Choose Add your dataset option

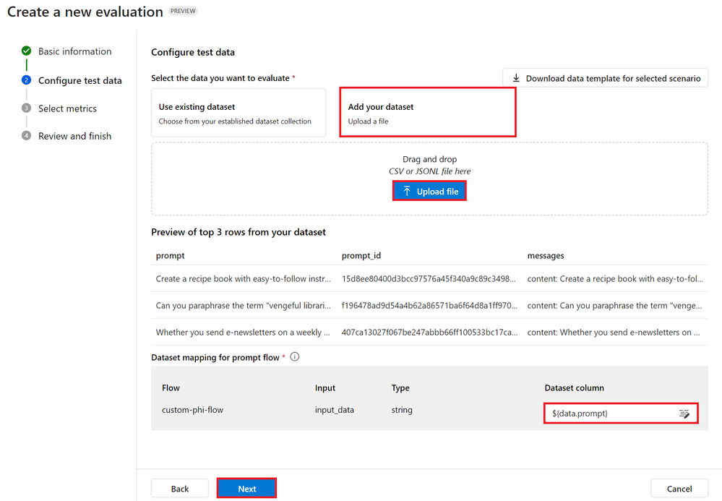pos(428,113)
